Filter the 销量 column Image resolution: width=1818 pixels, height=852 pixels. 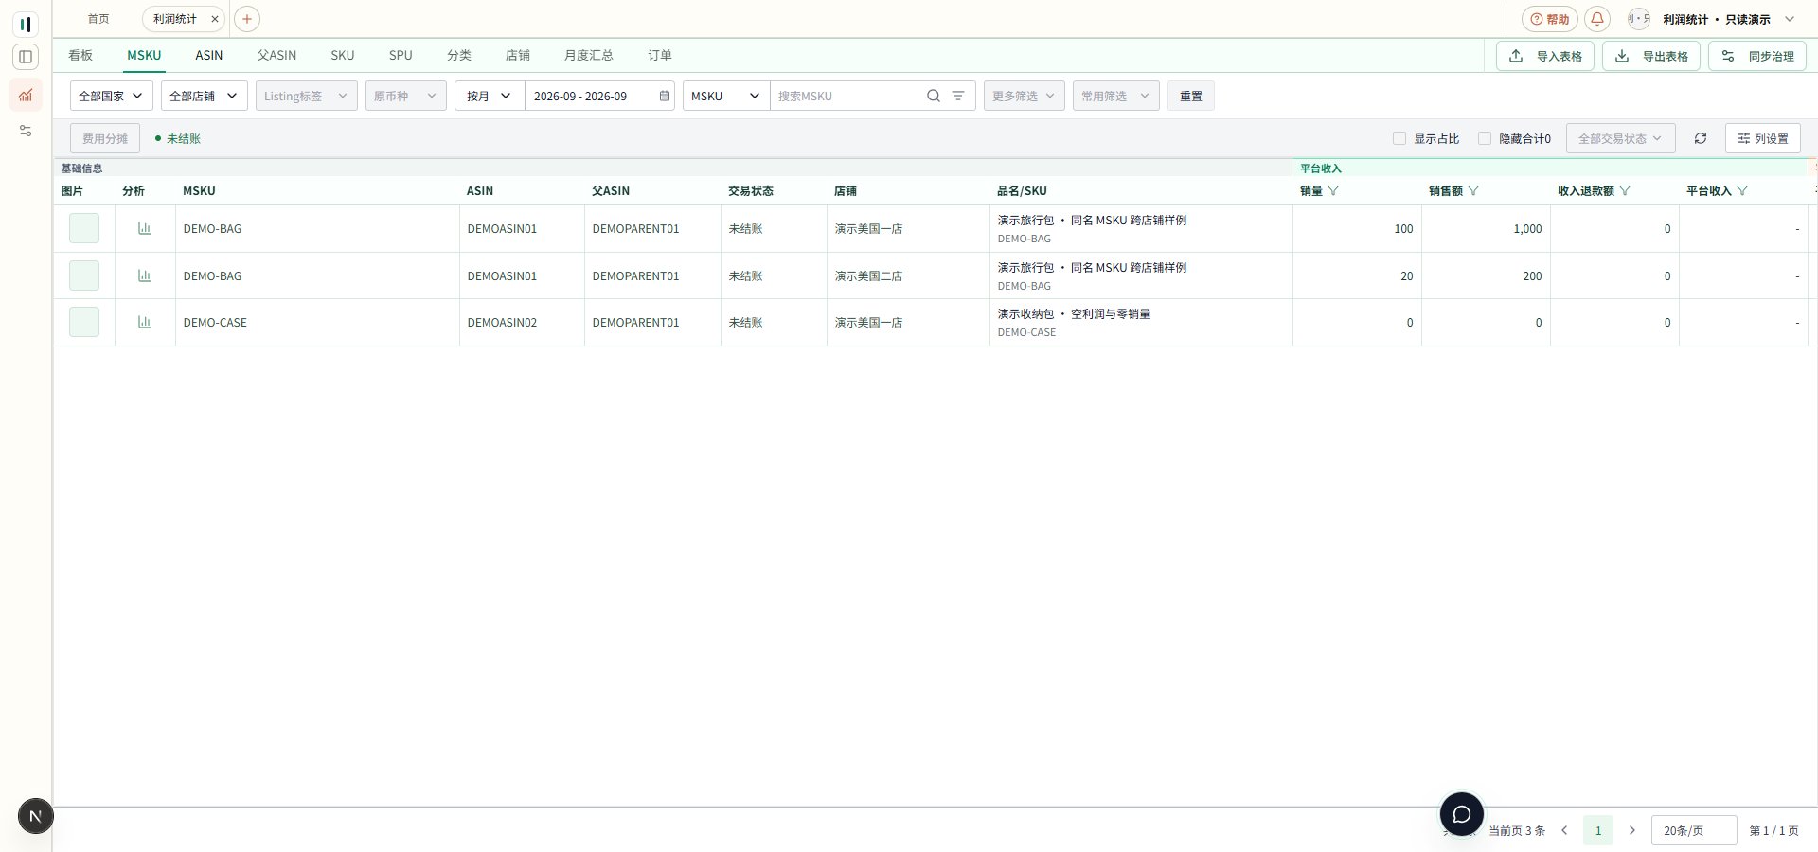pos(1334,190)
